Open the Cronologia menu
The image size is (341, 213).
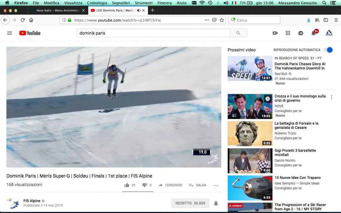pyautogui.click(x=97, y=3)
